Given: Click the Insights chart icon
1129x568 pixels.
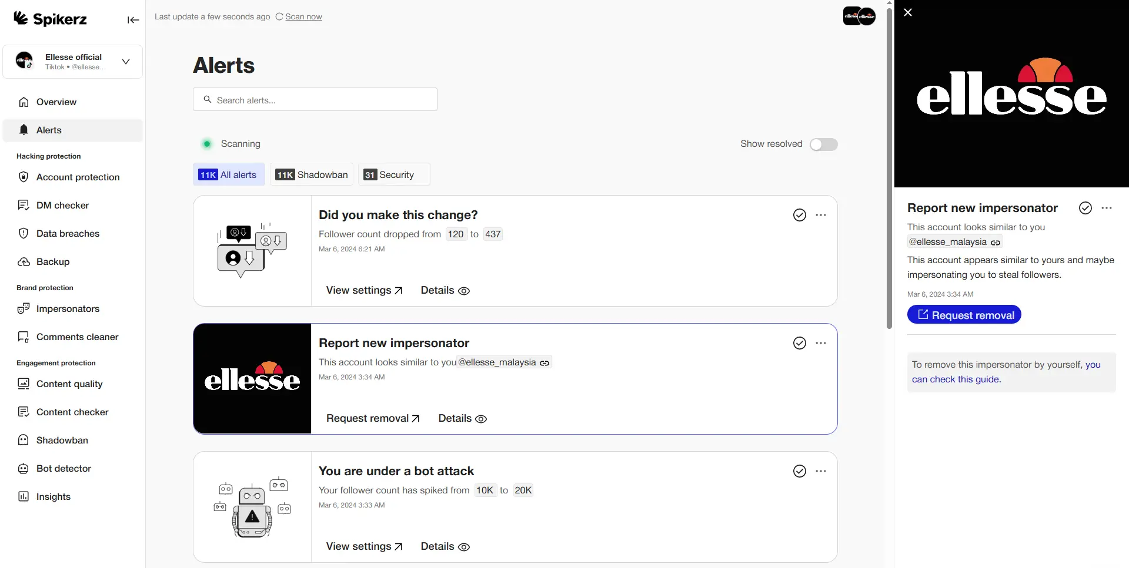Looking at the screenshot, I should pyautogui.click(x=24, y=497).
